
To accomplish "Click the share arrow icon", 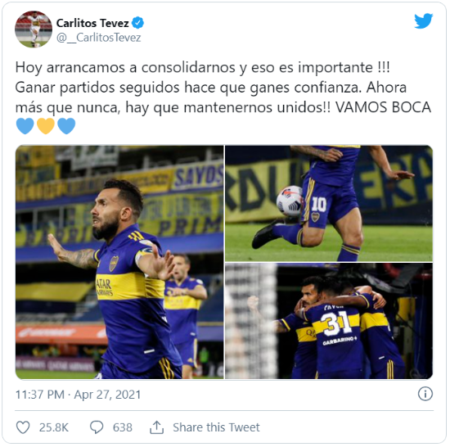I will coord(156,427).
